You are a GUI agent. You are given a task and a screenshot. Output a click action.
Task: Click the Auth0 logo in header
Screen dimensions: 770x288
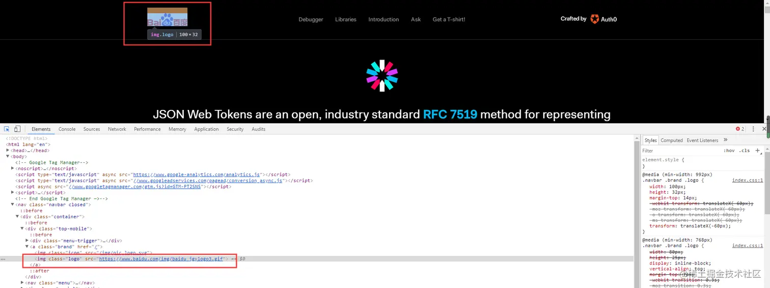pos(603,19)
